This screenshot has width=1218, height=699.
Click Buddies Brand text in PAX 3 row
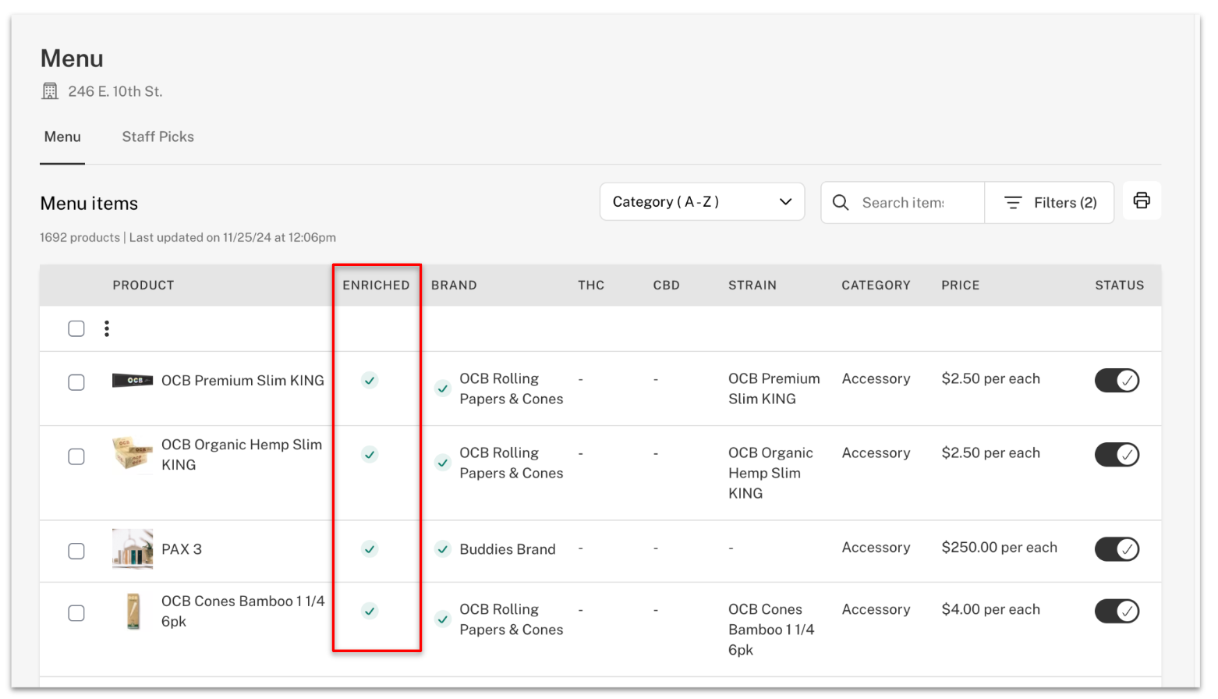[508, 549]
